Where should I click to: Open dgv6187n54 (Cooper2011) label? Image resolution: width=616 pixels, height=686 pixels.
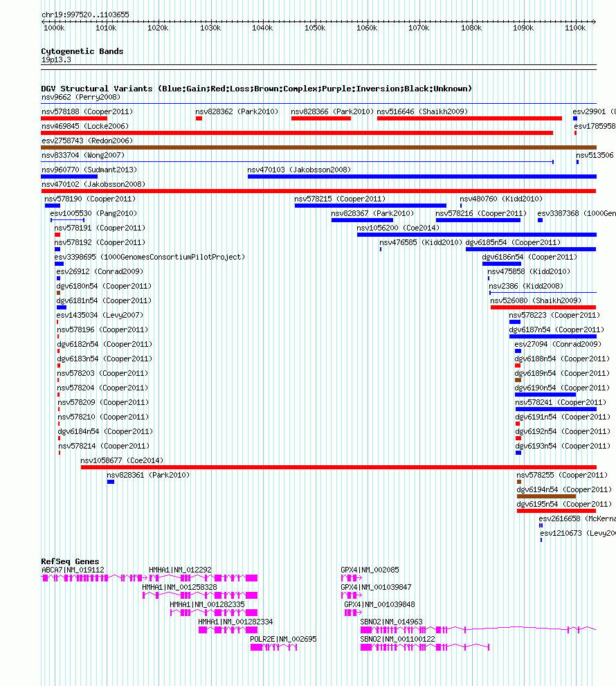[x=556, y=330]
